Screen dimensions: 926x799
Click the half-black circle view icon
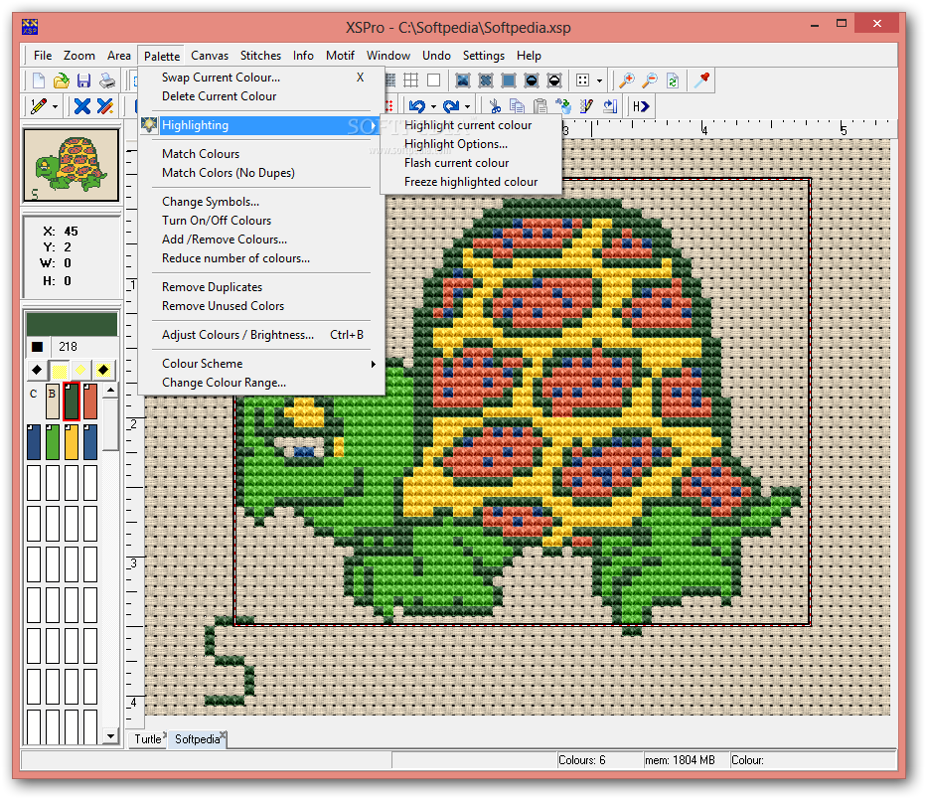click(531, 80)
